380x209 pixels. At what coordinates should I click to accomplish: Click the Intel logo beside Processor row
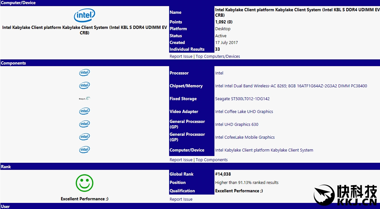84,73
